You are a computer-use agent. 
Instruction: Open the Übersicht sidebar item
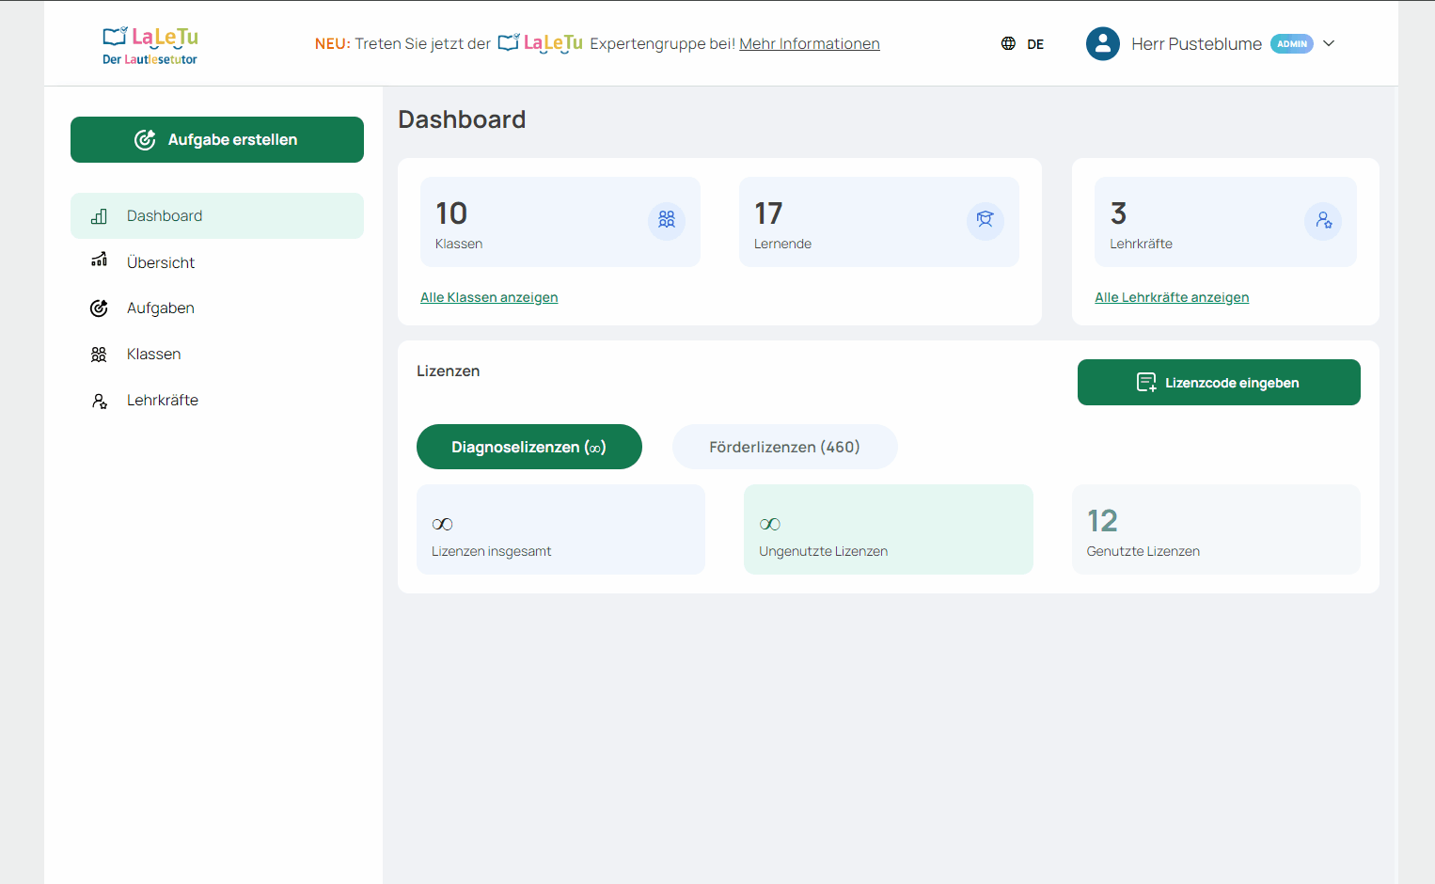click(217, 262)
